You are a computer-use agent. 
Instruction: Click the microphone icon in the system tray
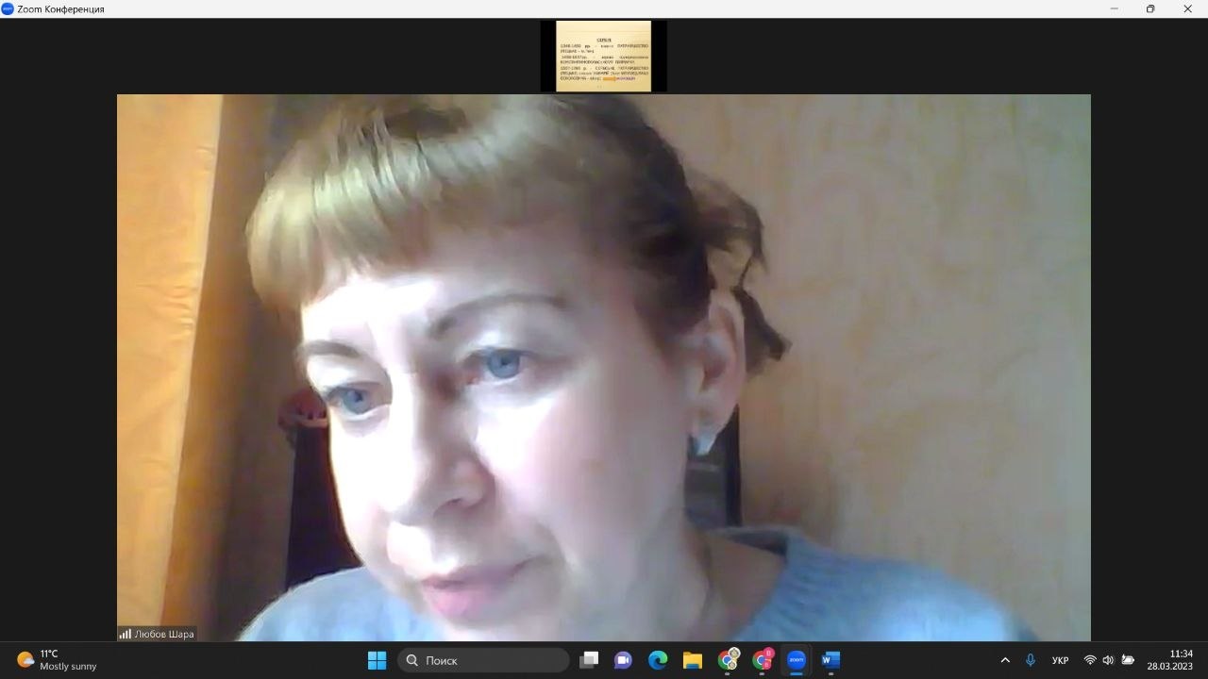[1031, 660]
